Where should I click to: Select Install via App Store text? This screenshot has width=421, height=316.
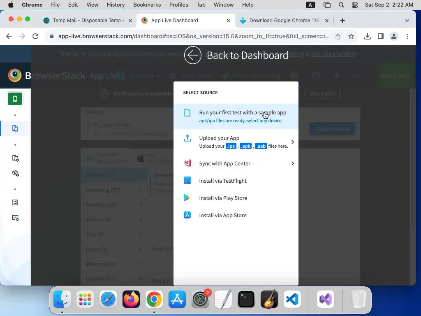pos(222,215)
